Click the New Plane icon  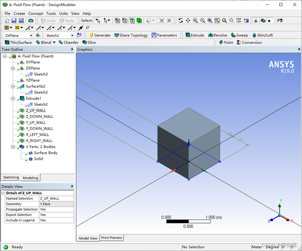tap(38, 35)
